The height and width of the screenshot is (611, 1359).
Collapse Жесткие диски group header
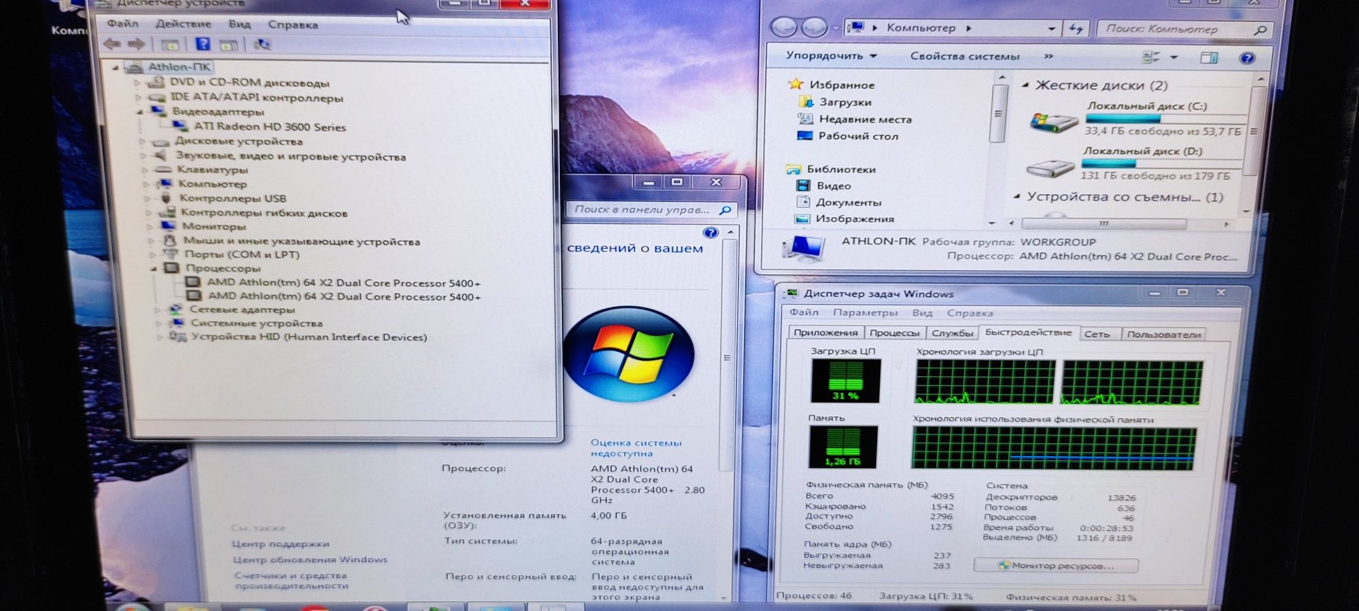(1026, 85)
